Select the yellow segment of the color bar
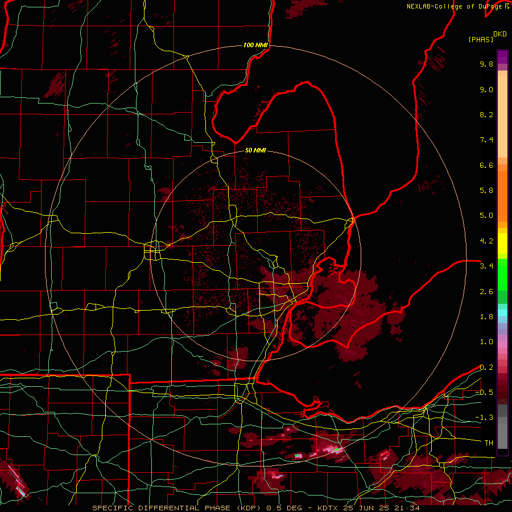 click(x=502, y=243)
